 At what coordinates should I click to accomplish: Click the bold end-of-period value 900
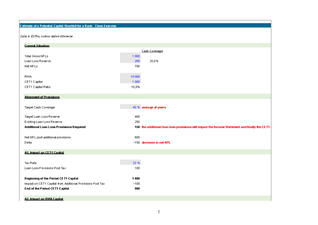tap(137, 189)
